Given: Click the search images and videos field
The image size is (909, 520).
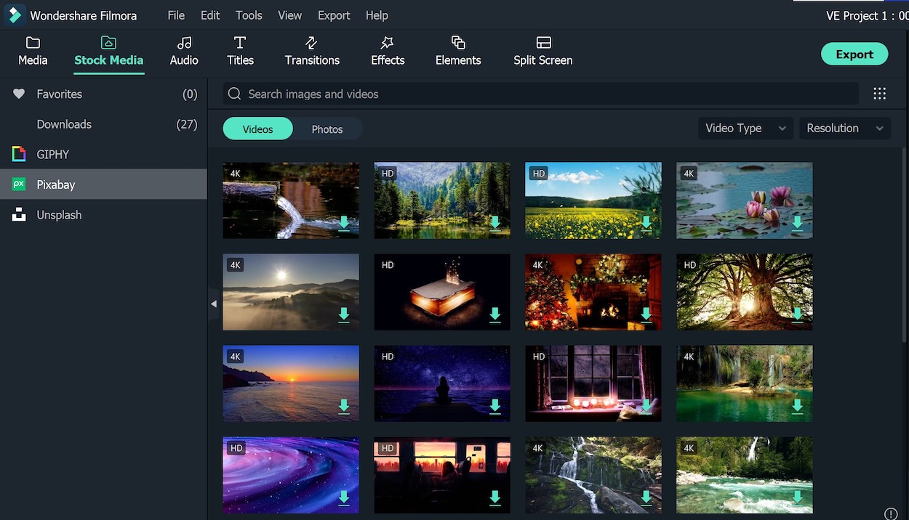Looking at the screenshot, I should click(x=542, y=94).
